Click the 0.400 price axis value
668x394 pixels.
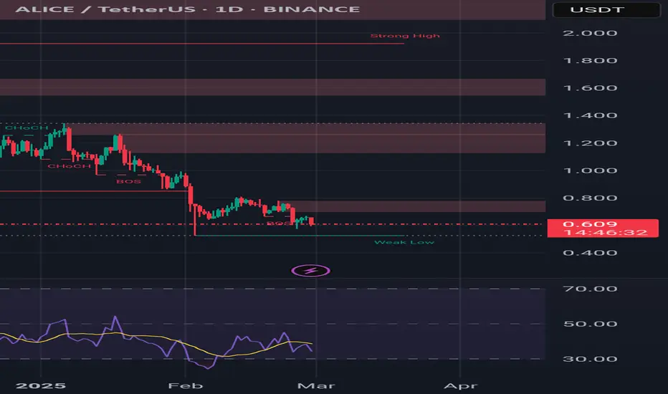(x=590, y=253)
